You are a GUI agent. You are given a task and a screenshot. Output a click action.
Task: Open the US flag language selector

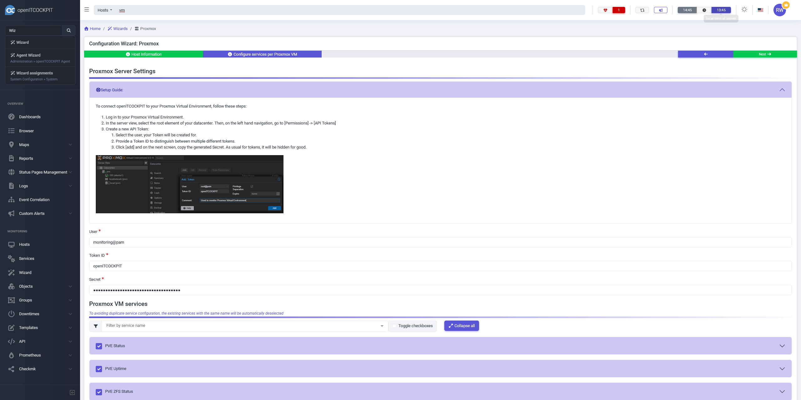(760, 10)
